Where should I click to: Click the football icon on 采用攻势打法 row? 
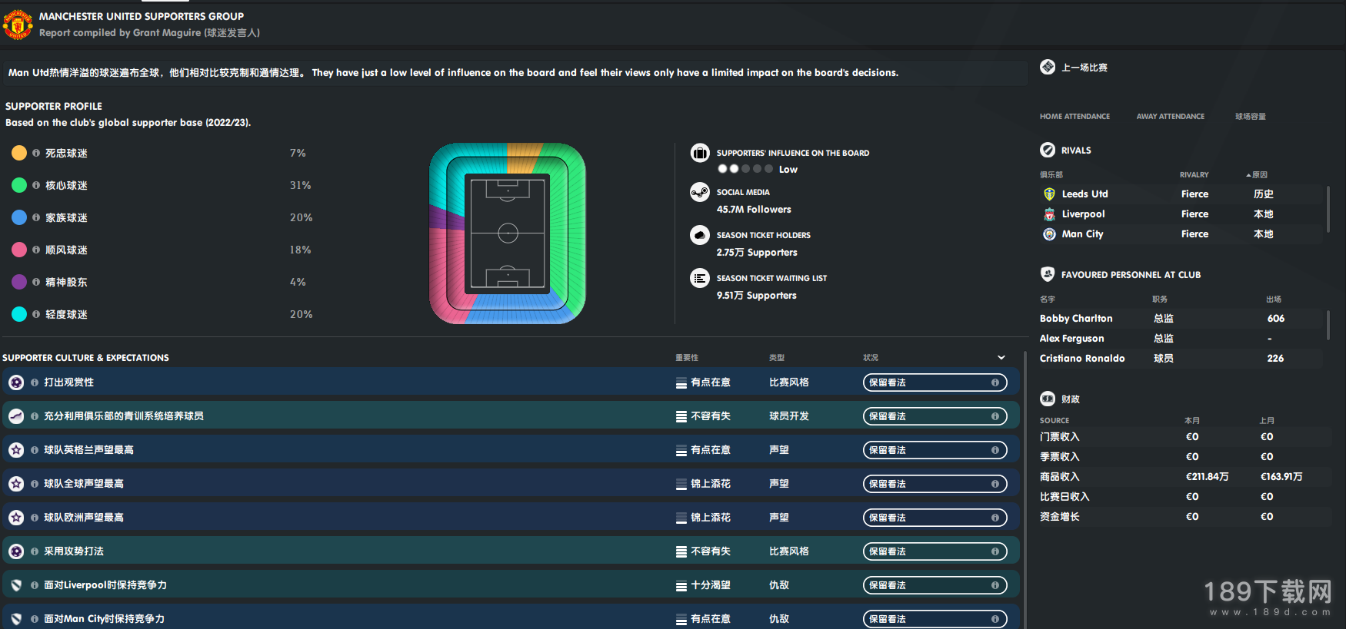coord(16,551)
